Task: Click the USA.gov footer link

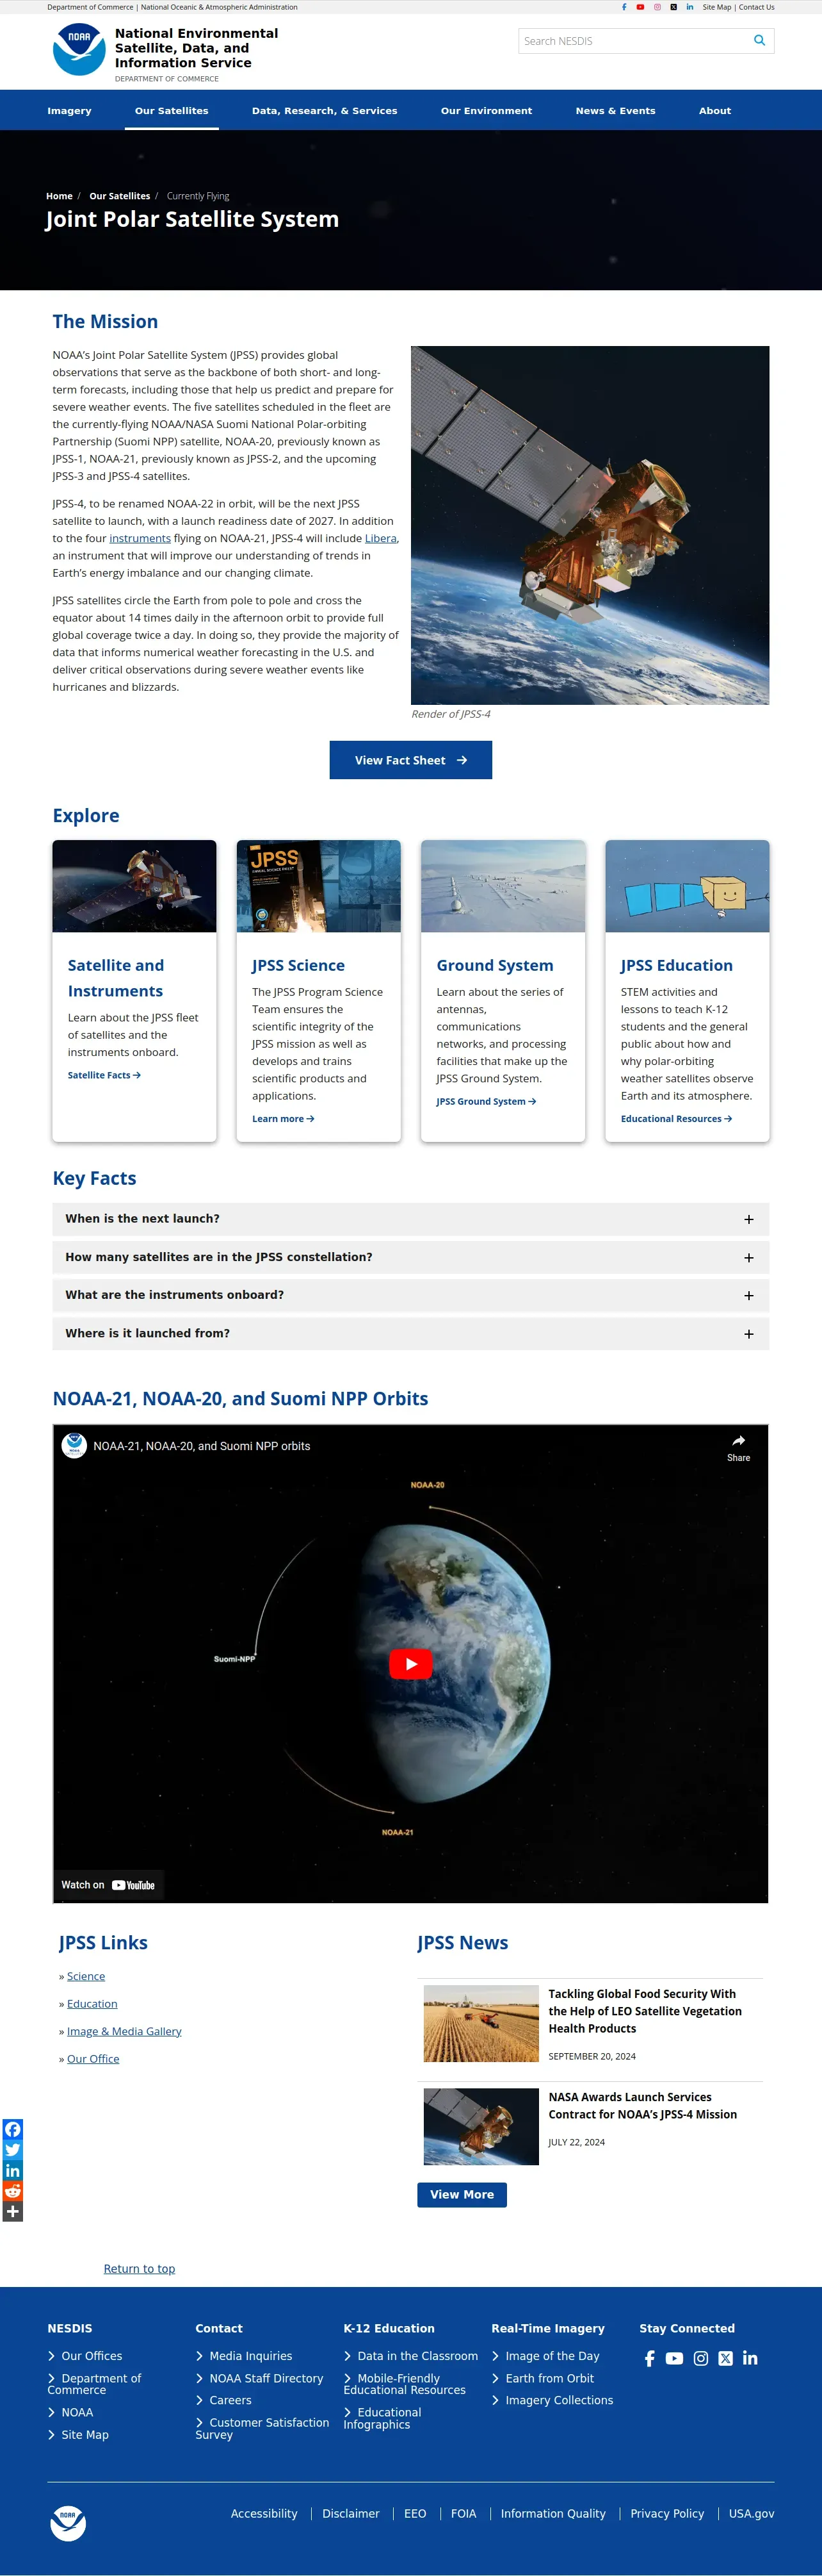Action: pos(751,2513)
